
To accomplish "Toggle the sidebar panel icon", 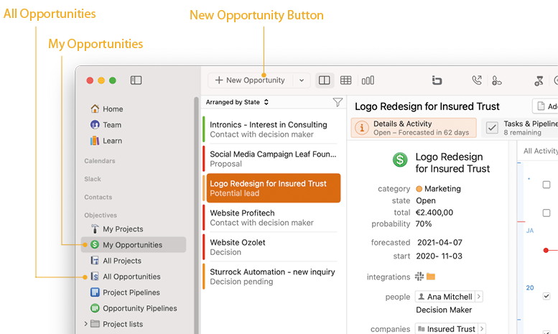I will 136,80.
